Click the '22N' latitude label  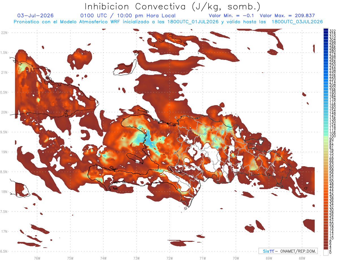pyautogui.click(x=5, y=33)
